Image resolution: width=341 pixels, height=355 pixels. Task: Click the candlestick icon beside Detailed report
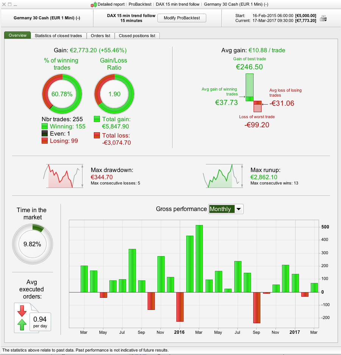pos(94,4)
